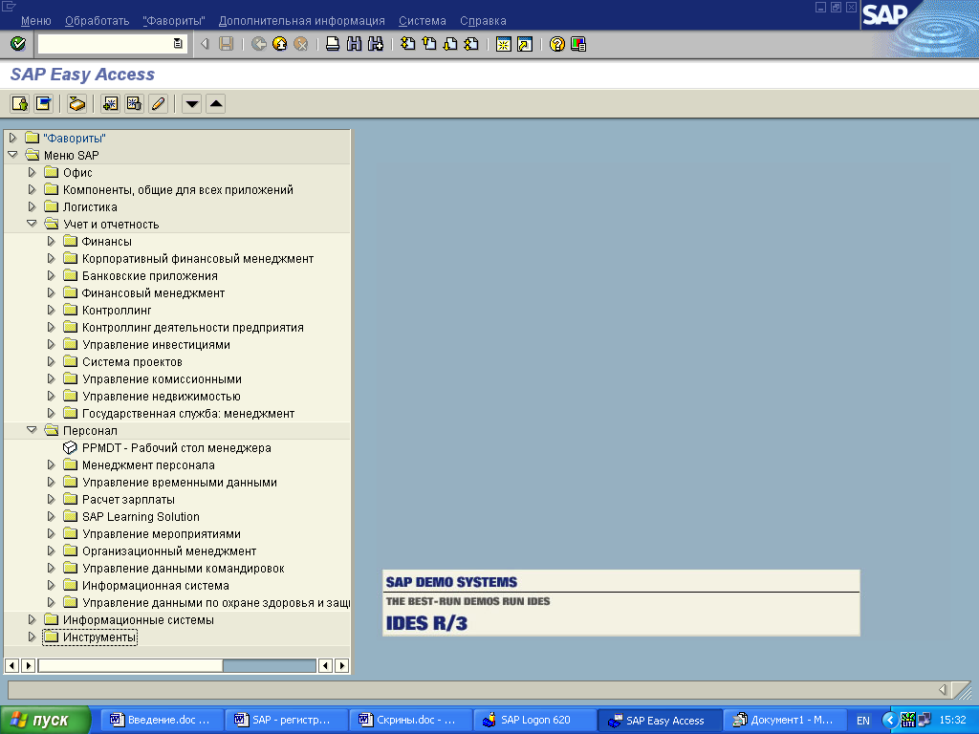Expand the Финансы folder
Image resolution: width=979 pixels, height=734 pixels.
point(52,240)
